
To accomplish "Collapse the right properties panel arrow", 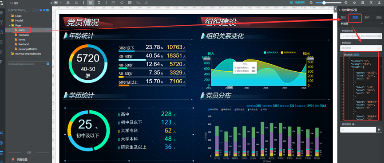I will tap(335, 9).
